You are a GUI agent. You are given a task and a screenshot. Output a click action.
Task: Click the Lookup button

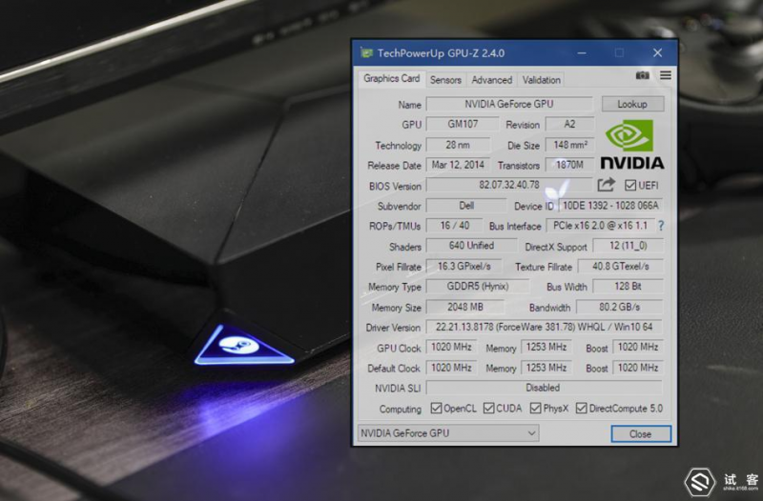tap(632, 104)
